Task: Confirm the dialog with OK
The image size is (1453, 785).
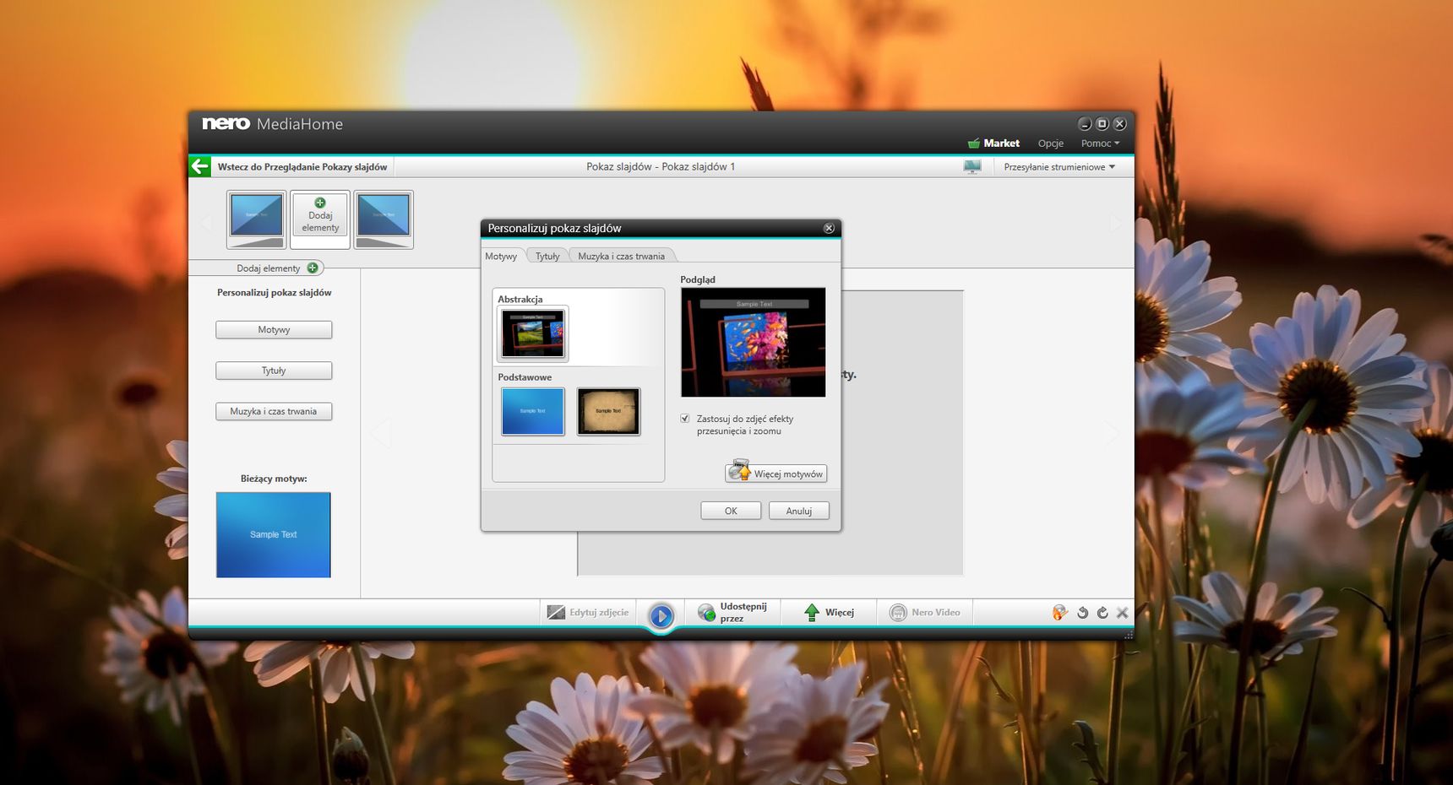Action: (x=731, y=511)
